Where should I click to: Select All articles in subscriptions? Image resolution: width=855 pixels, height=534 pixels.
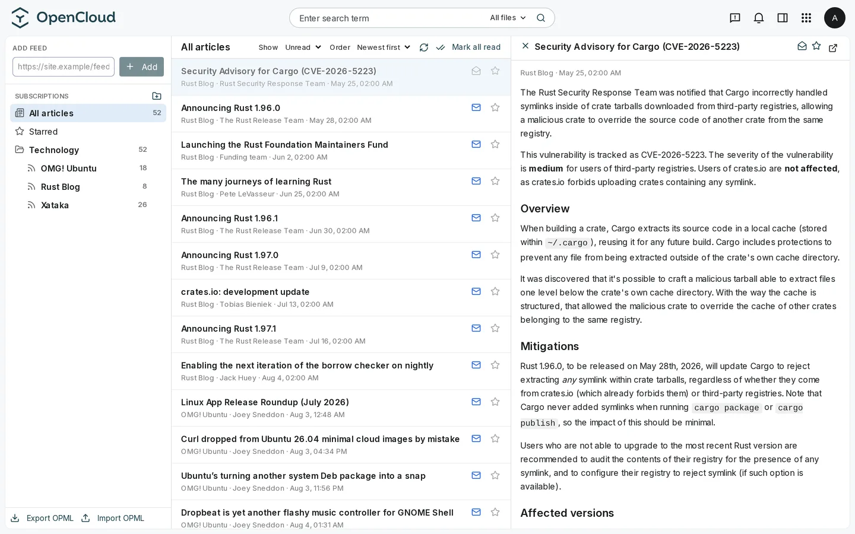tap(88, 113)
